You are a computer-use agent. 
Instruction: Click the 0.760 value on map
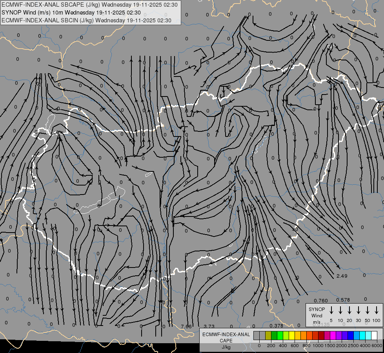click(x=321, y=300)
